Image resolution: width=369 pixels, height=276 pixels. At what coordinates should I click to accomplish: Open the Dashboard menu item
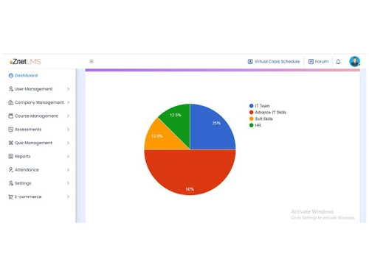click(26, 76)
